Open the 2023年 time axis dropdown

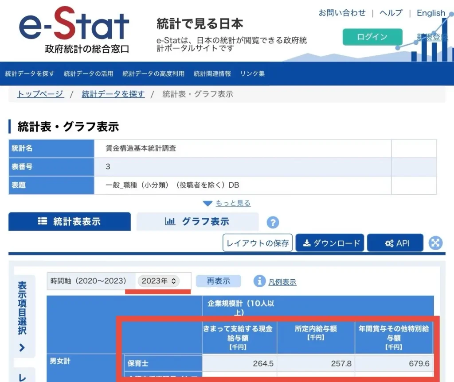tap(158, 281)
